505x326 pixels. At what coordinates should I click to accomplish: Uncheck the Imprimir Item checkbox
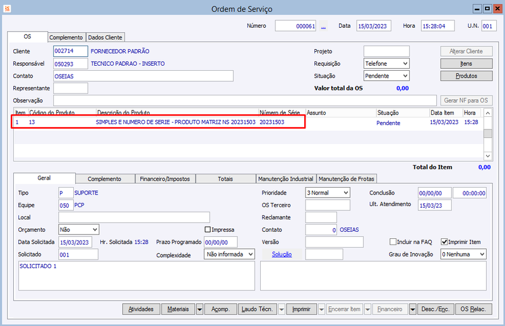point(444,242)
